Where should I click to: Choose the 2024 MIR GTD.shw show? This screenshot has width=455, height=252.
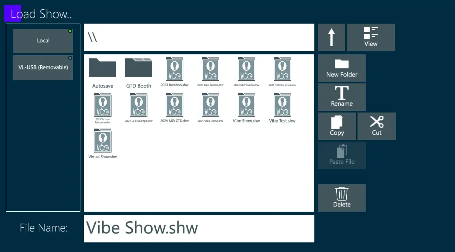tap(174, 108)
